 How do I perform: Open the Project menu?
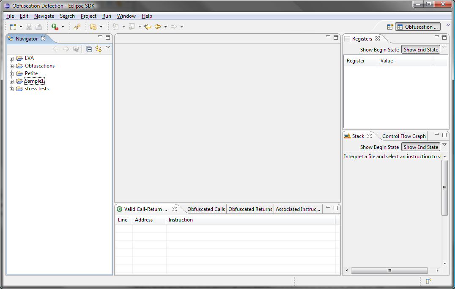coord(88,16)
